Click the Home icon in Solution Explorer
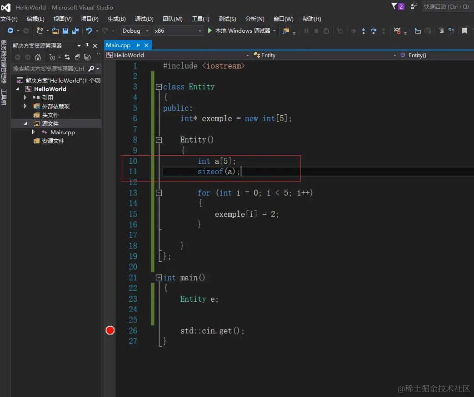Screen dimensions: 474x397 point(37,57)
